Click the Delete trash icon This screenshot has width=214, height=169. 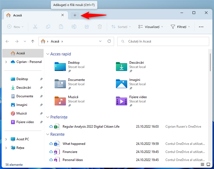click(100, 27)
